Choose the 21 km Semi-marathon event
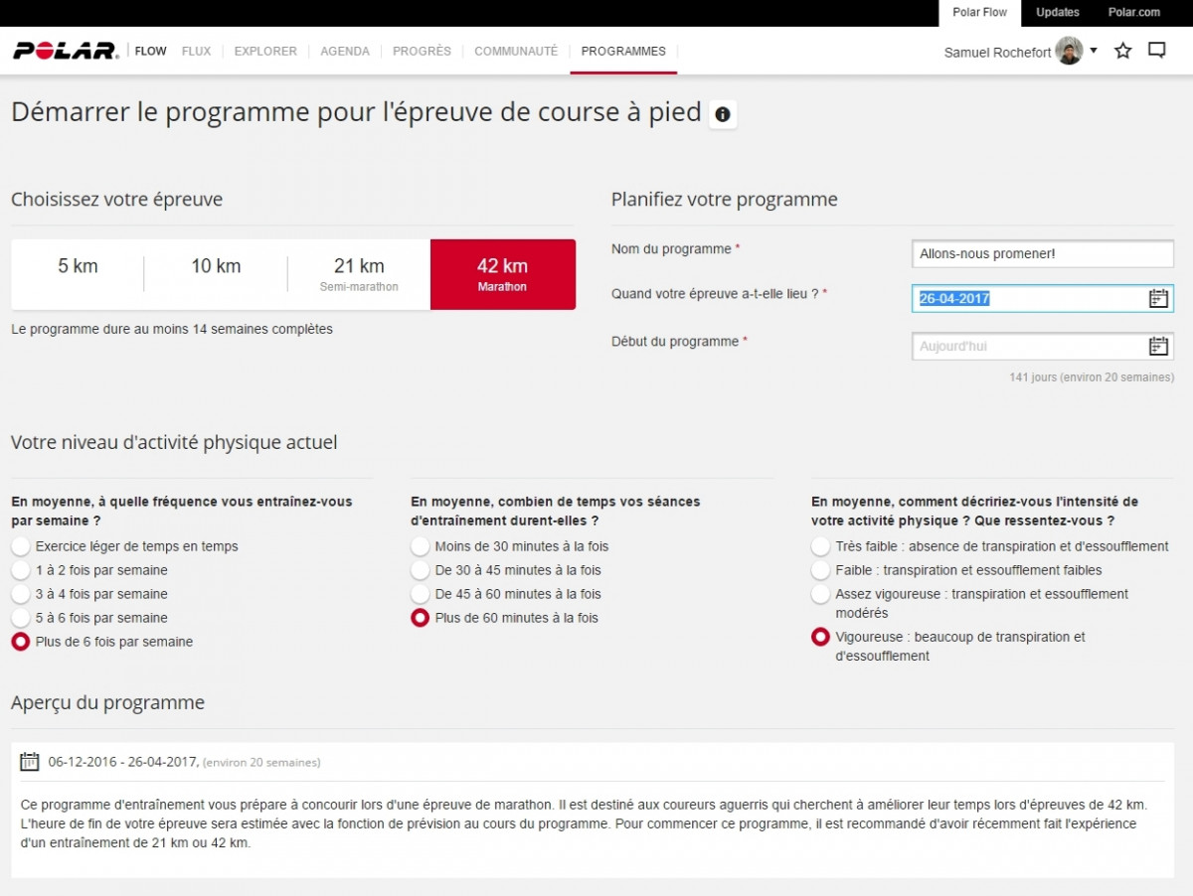This screenshot has height=896, width=1193. click(x=359, y=274)
